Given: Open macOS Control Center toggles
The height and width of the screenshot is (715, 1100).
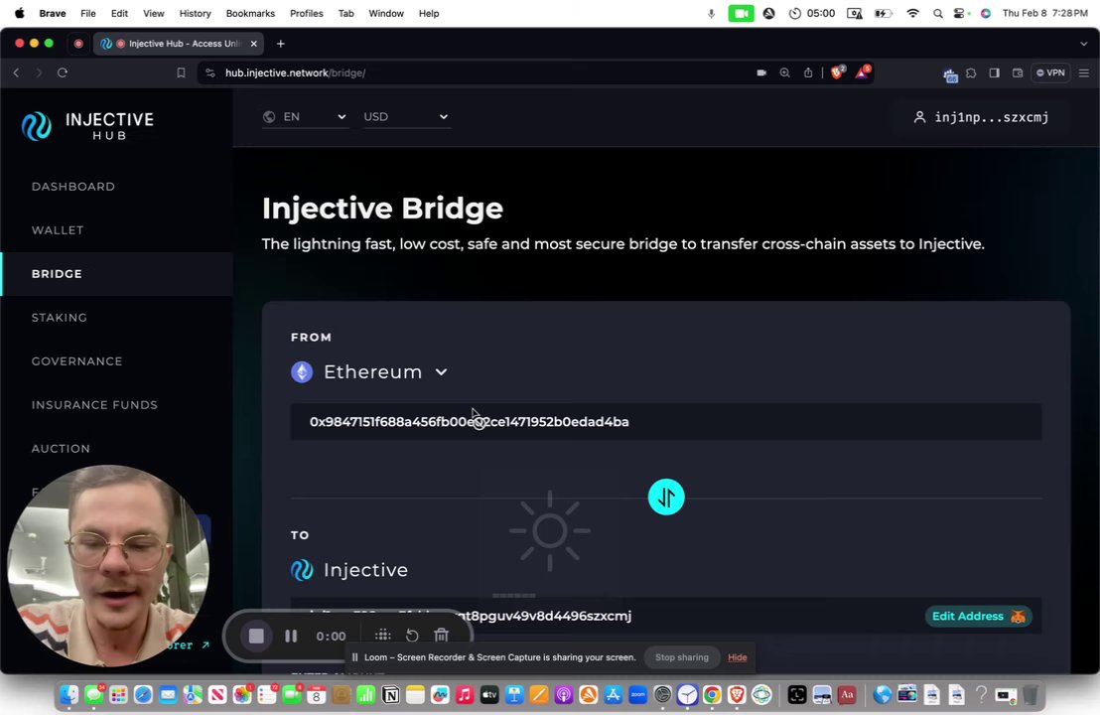Looking at the screenshot, I should pyautogui.click(x=960, y=13).
